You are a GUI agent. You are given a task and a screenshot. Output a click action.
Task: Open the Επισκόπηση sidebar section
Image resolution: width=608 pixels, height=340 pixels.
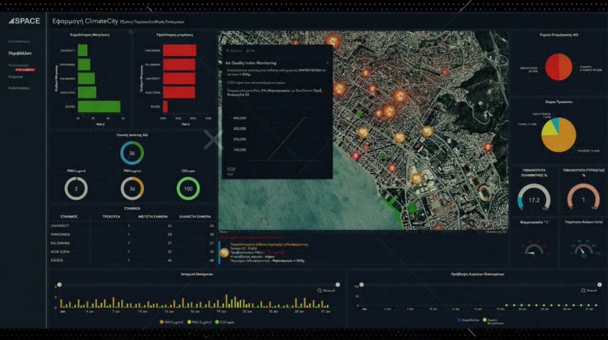point(19,41)
